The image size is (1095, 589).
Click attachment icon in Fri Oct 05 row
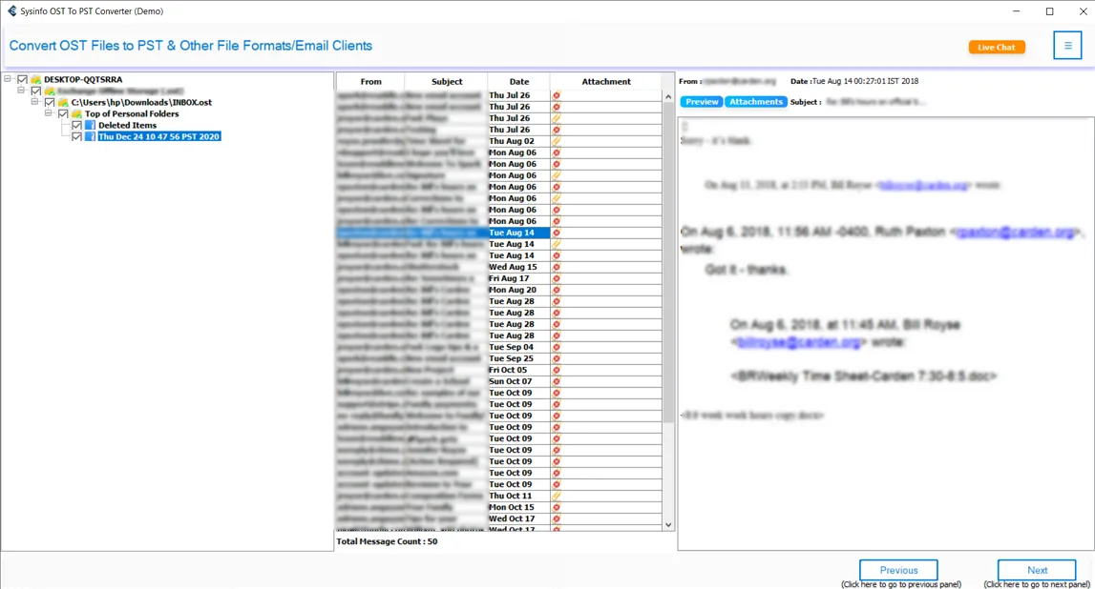[557, 370]
